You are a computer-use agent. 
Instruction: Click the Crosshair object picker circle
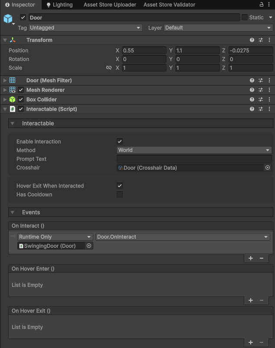tap(268, 167)
